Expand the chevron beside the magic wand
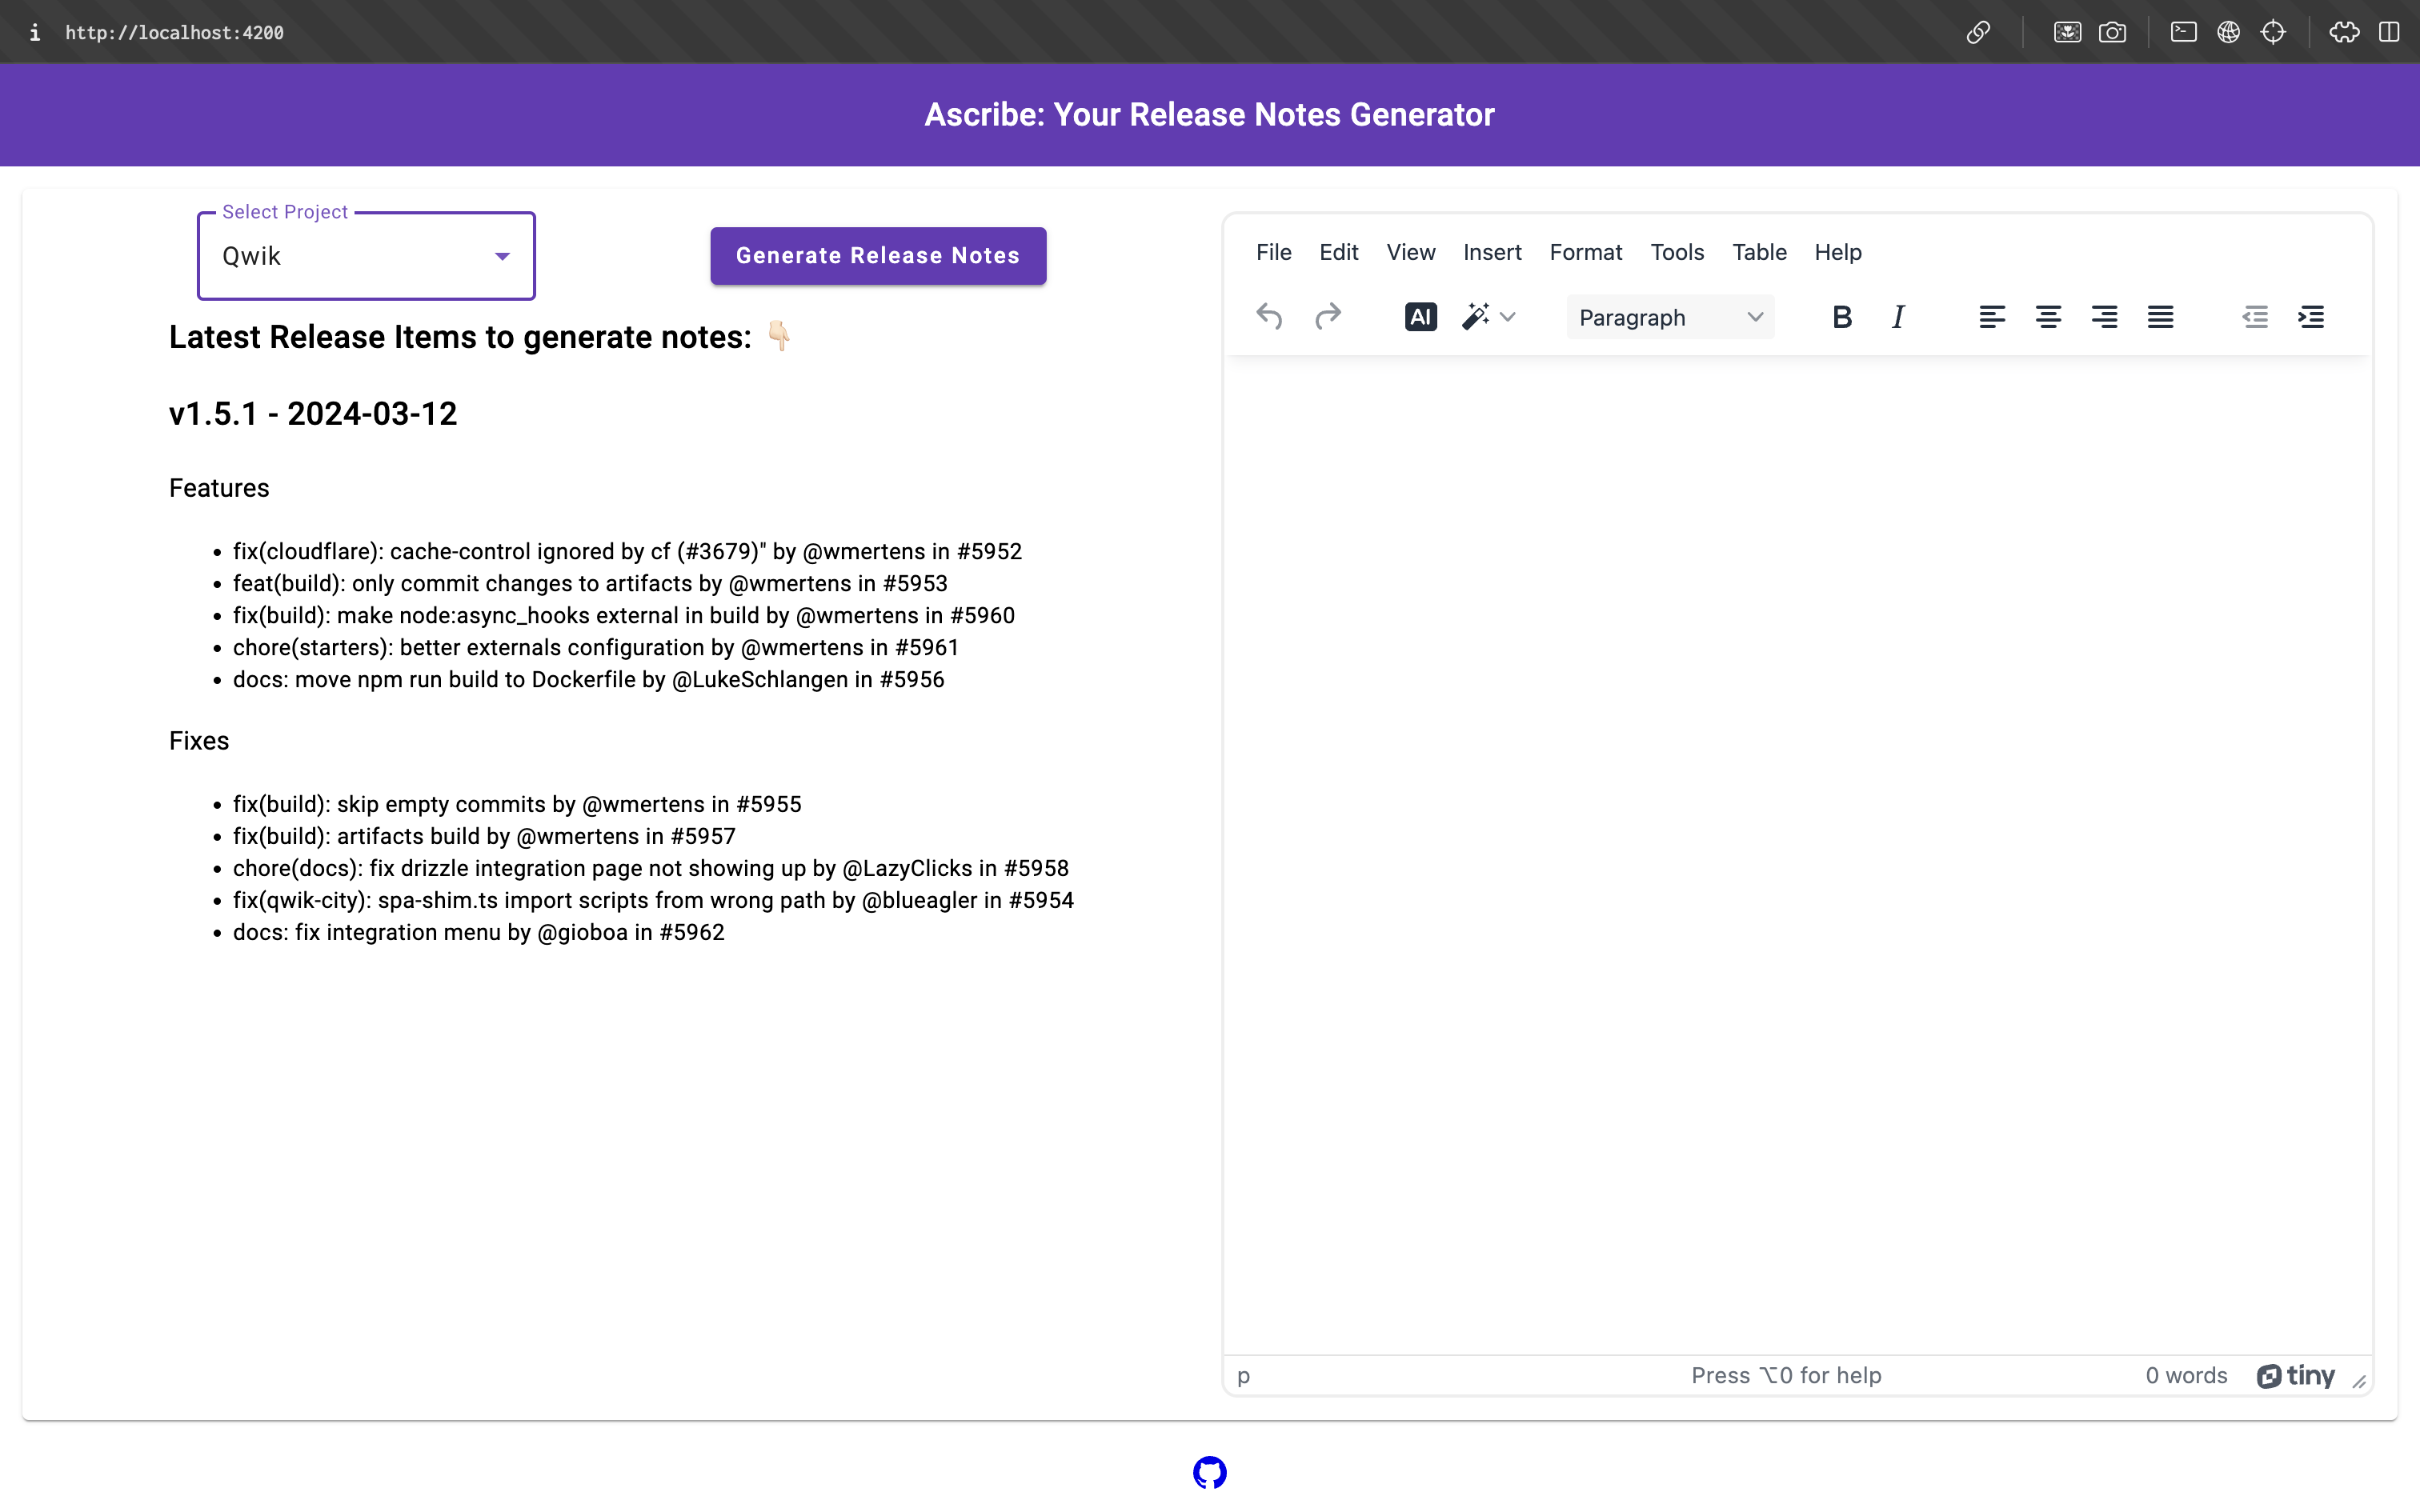2420x1512 pixels. coord(1508,317)
